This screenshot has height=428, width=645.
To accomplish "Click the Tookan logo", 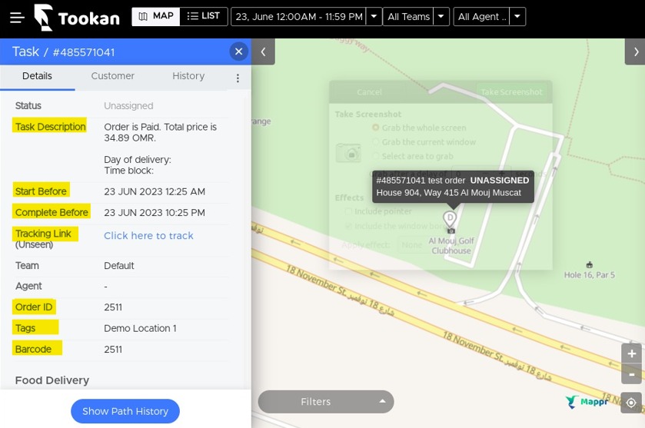I will [x=77, y=17].
